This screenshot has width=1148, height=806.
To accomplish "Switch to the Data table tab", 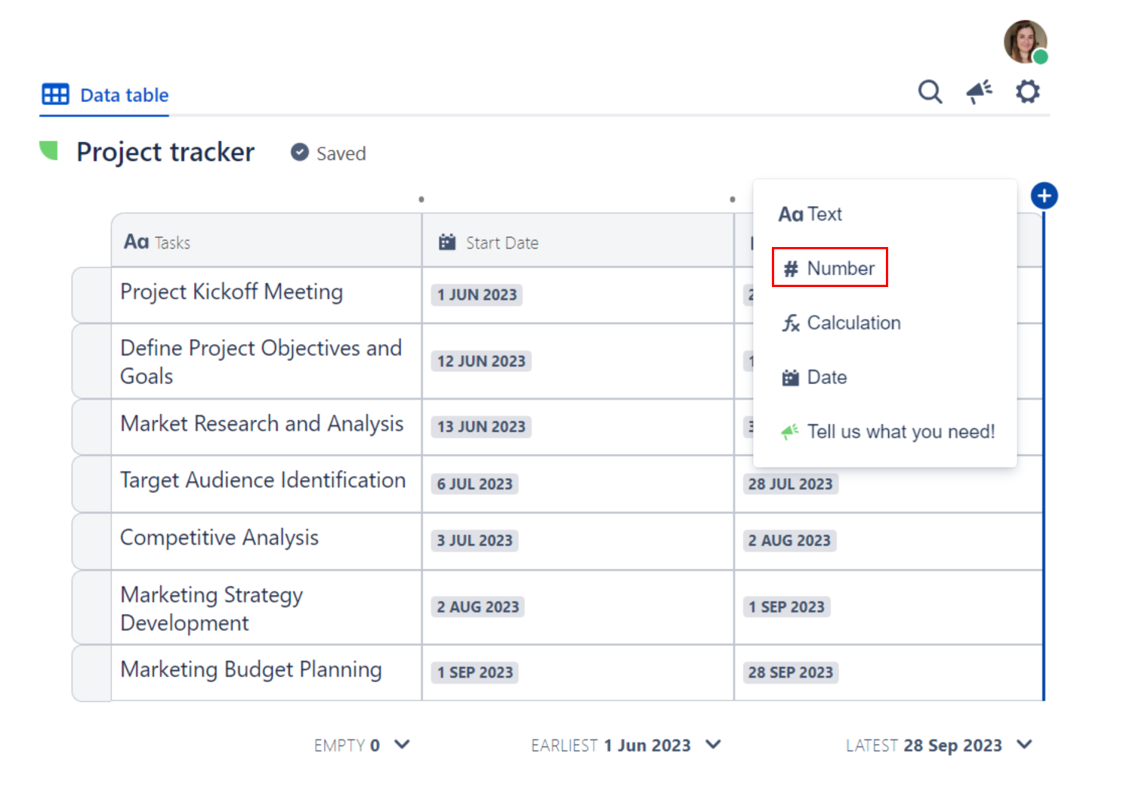I will (x=105, y=95).
